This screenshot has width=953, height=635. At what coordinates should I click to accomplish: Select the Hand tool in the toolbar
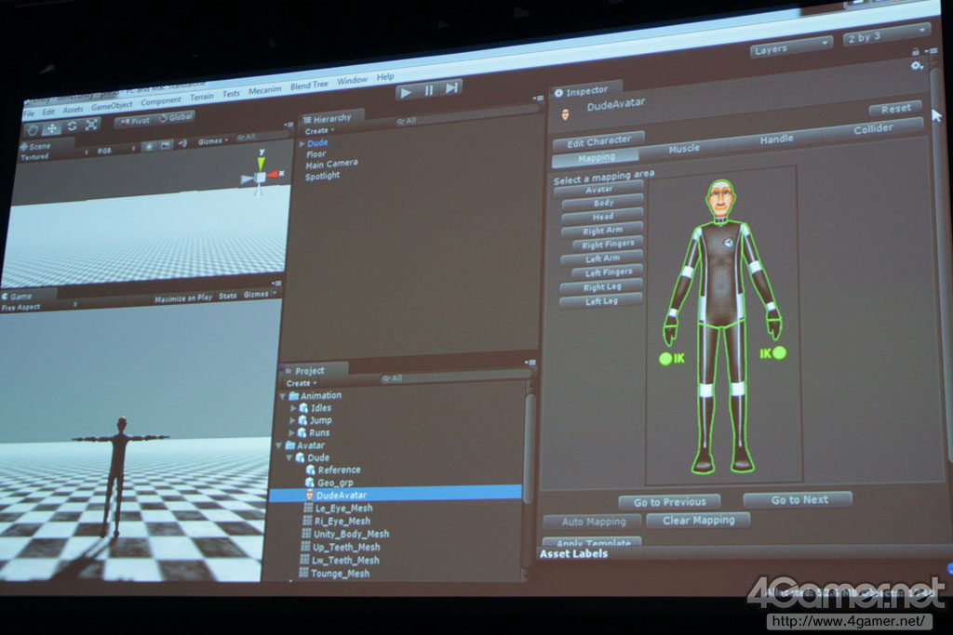click(33, 128)
